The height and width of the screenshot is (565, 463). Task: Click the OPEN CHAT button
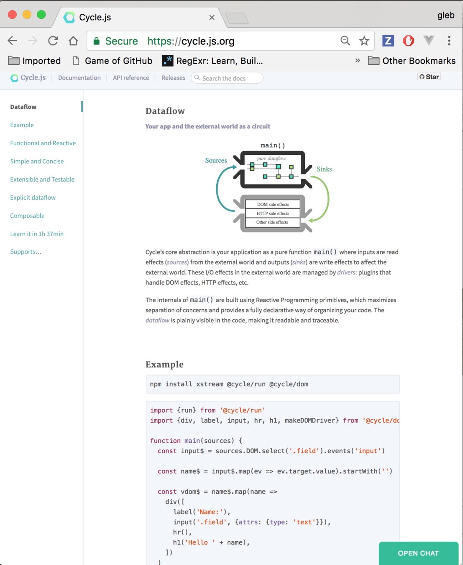pyautogui.click(x=418, y=553)
